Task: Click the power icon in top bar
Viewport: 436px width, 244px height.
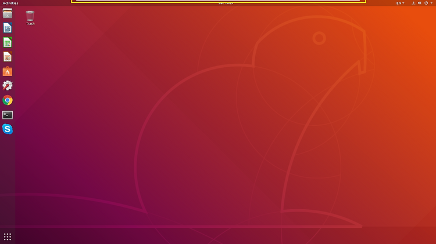Action: pos(426,3)
